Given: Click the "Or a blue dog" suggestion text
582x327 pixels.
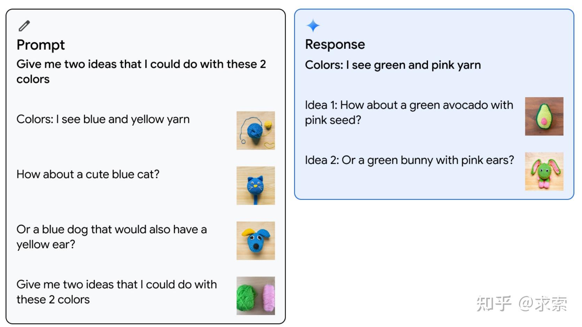Looking at the screenshot, I should point(111,237).
